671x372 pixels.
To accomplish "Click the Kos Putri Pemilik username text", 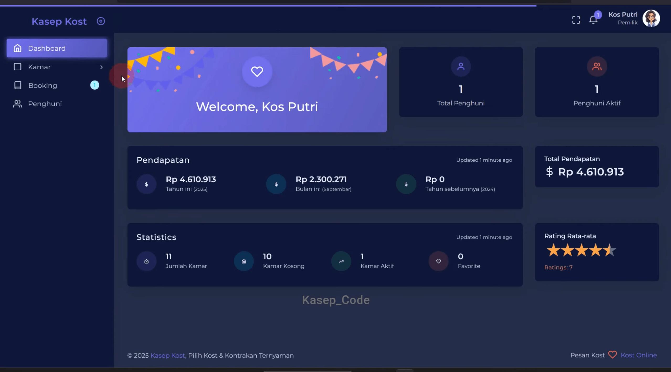I will click(623, 18).
